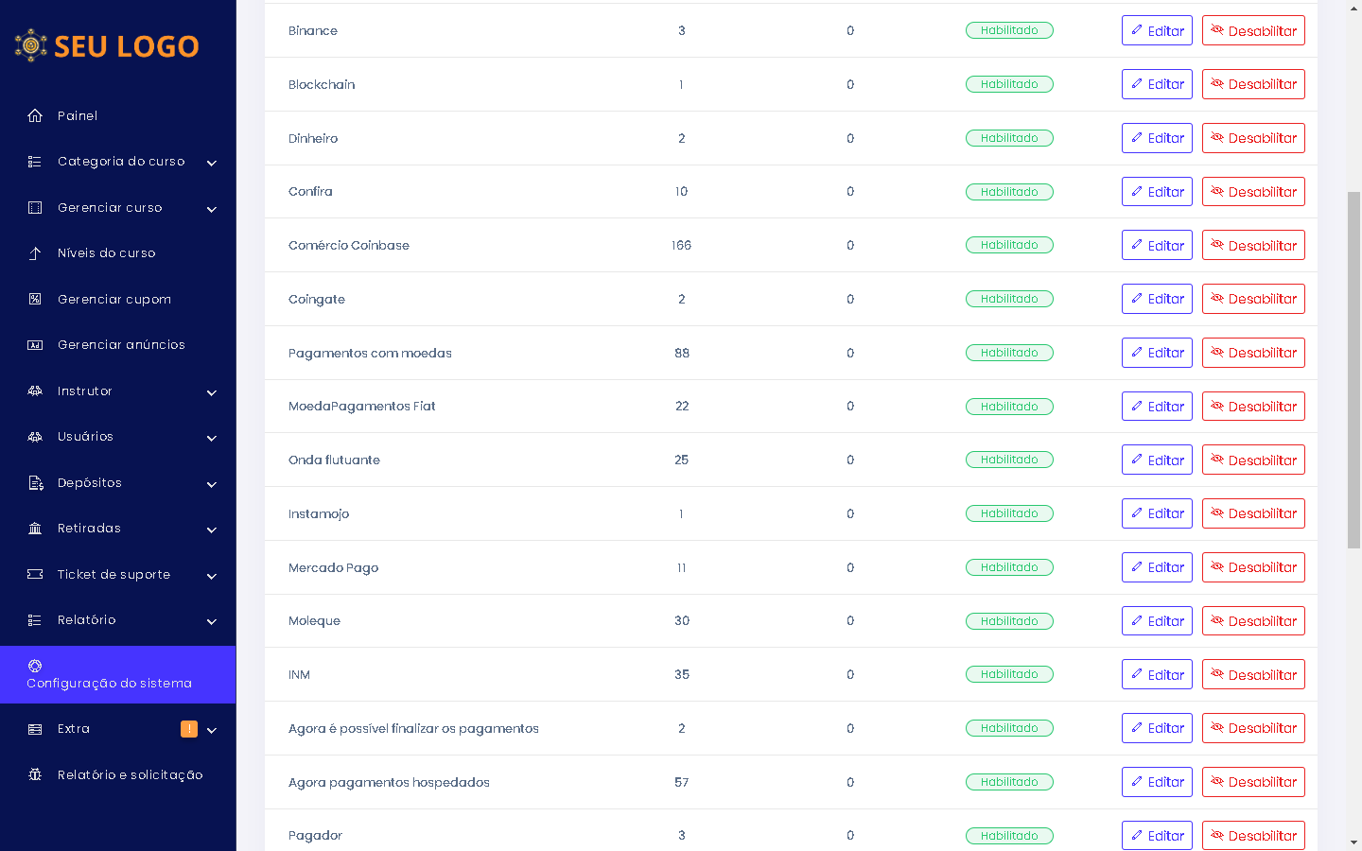
Task: Open the Retiradas menu item
Action: (89, 529)
